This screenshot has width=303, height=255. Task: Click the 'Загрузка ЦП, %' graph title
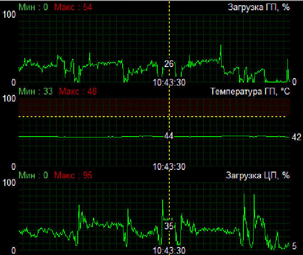click(258, 175)
